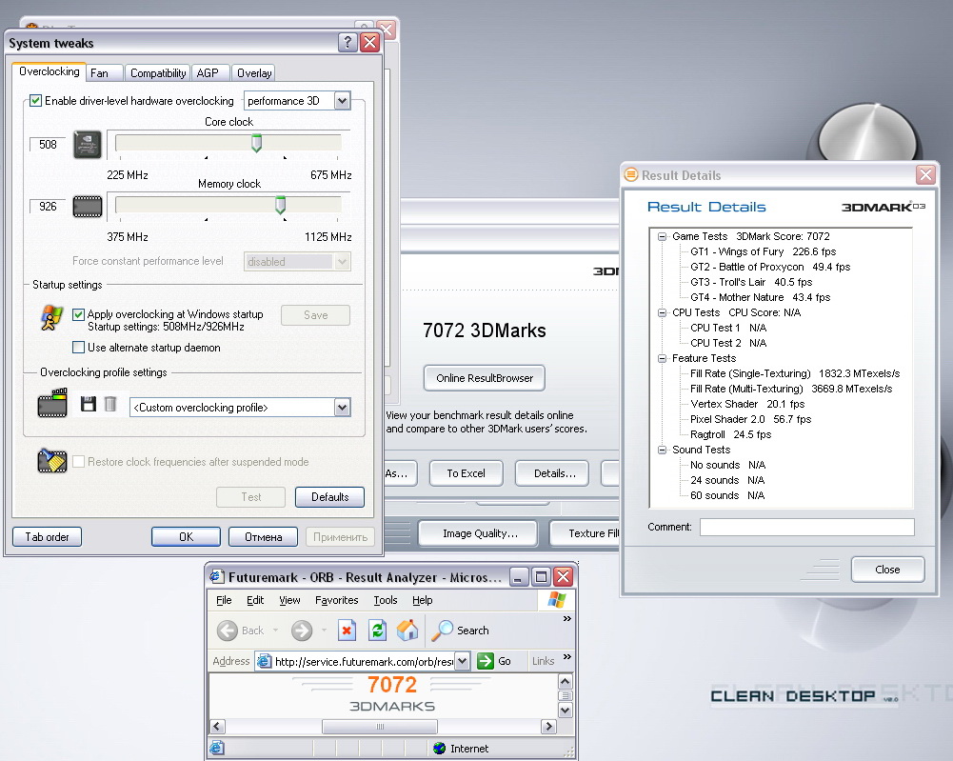Collapse the CPU Tests tree node

[662, 312]
